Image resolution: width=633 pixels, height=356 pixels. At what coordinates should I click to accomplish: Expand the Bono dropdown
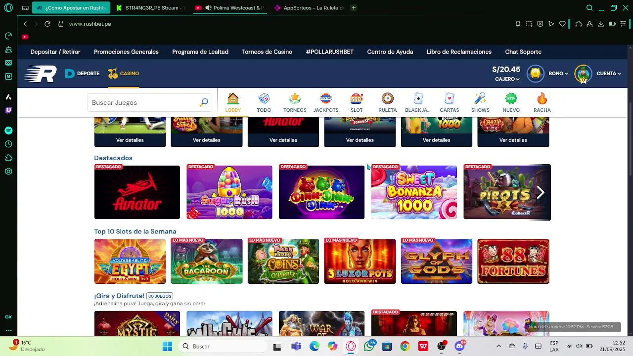(558, 73)
